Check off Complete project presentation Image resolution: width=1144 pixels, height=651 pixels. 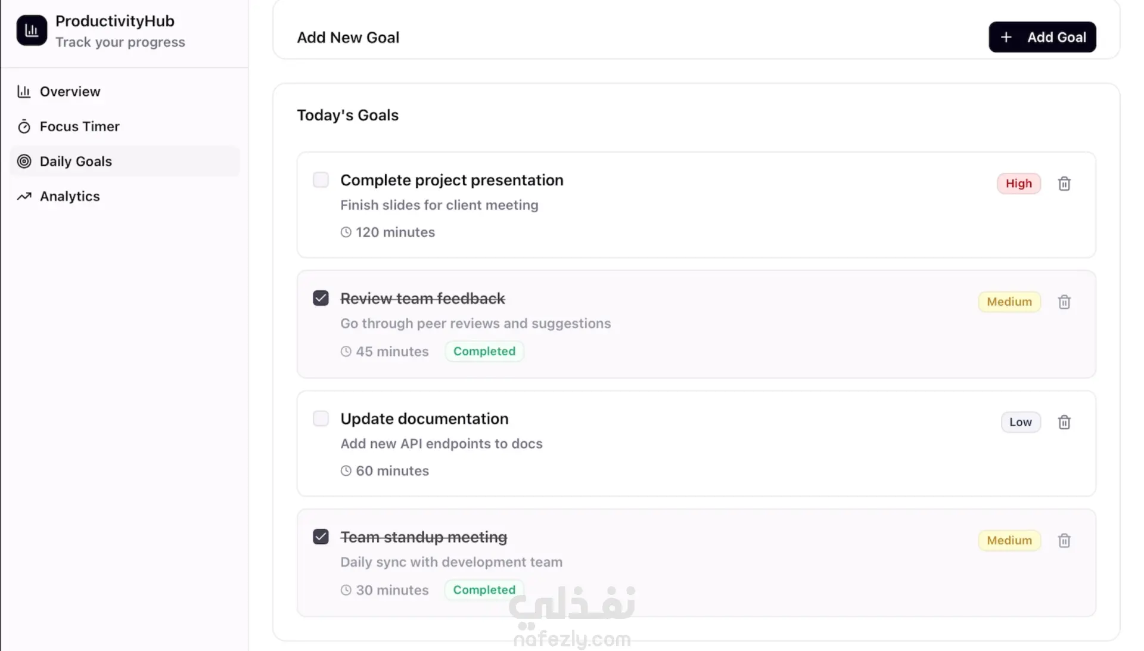coord(321,180)
